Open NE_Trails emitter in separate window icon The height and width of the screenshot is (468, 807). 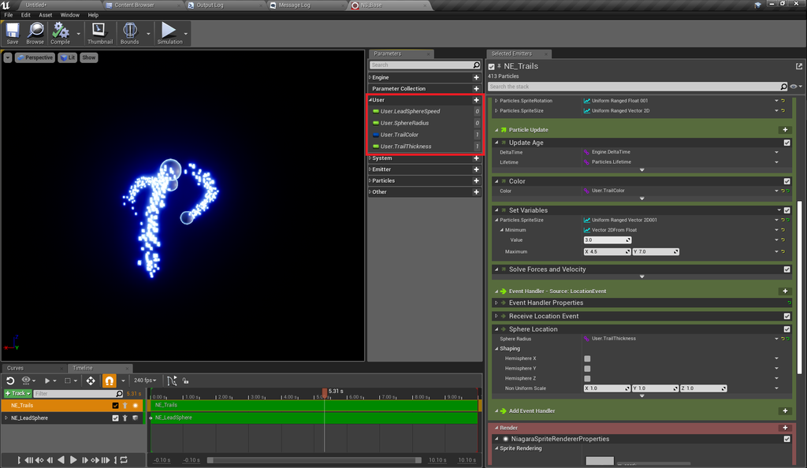coord(799,66)
